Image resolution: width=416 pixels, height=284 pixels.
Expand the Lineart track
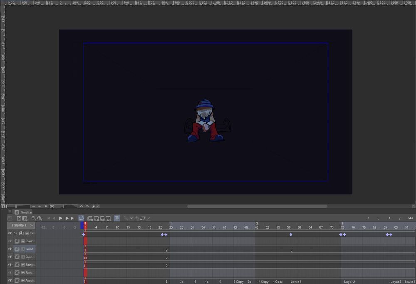pos(23,249)
